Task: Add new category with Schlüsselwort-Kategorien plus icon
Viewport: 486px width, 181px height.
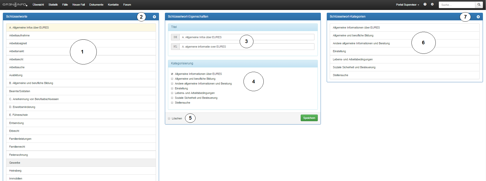Action: (x=478, y=17)
